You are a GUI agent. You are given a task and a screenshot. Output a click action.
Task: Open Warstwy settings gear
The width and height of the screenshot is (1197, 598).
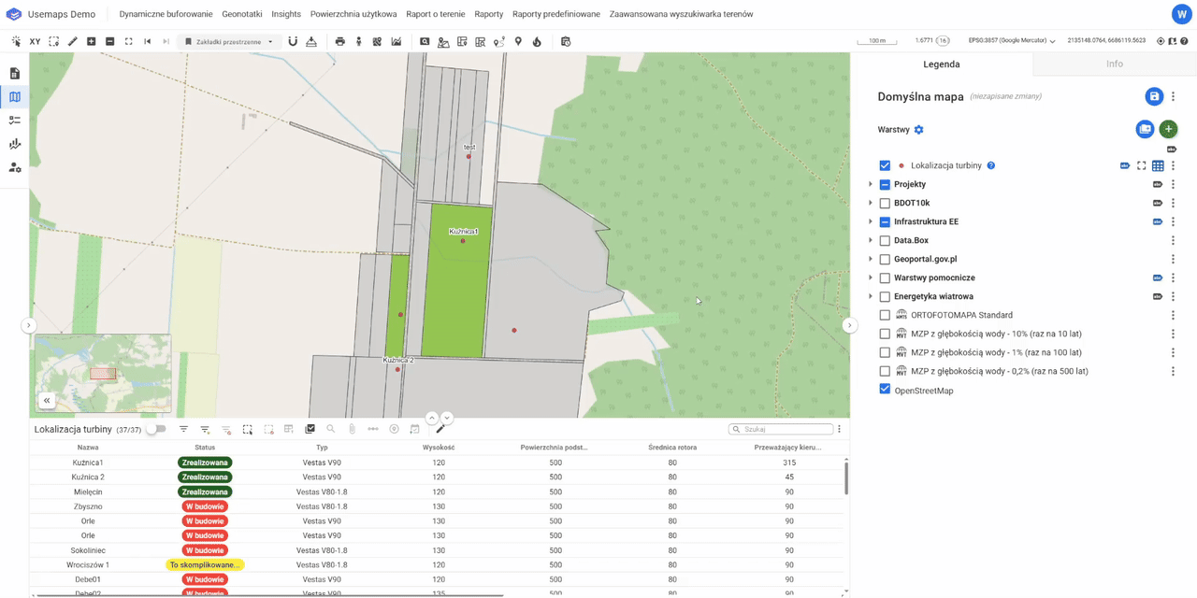click(x=918, y=130)
